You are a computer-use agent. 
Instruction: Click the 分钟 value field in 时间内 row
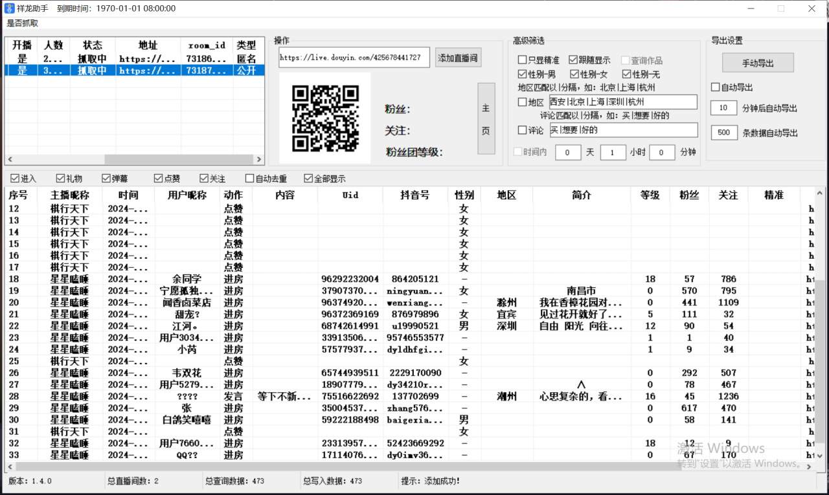(x=662, y=153)
